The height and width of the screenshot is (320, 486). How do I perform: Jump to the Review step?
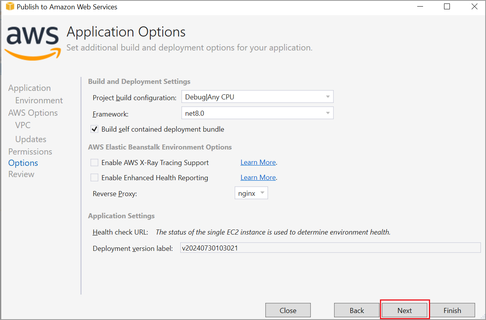21,174
